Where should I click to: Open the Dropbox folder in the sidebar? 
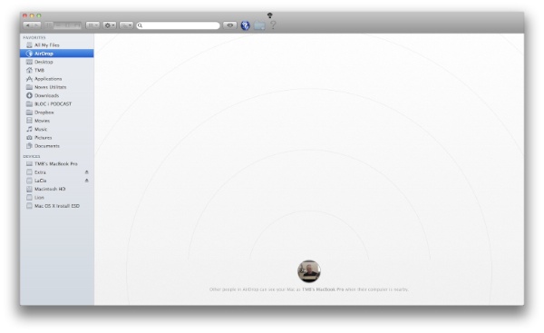(56, 113)
